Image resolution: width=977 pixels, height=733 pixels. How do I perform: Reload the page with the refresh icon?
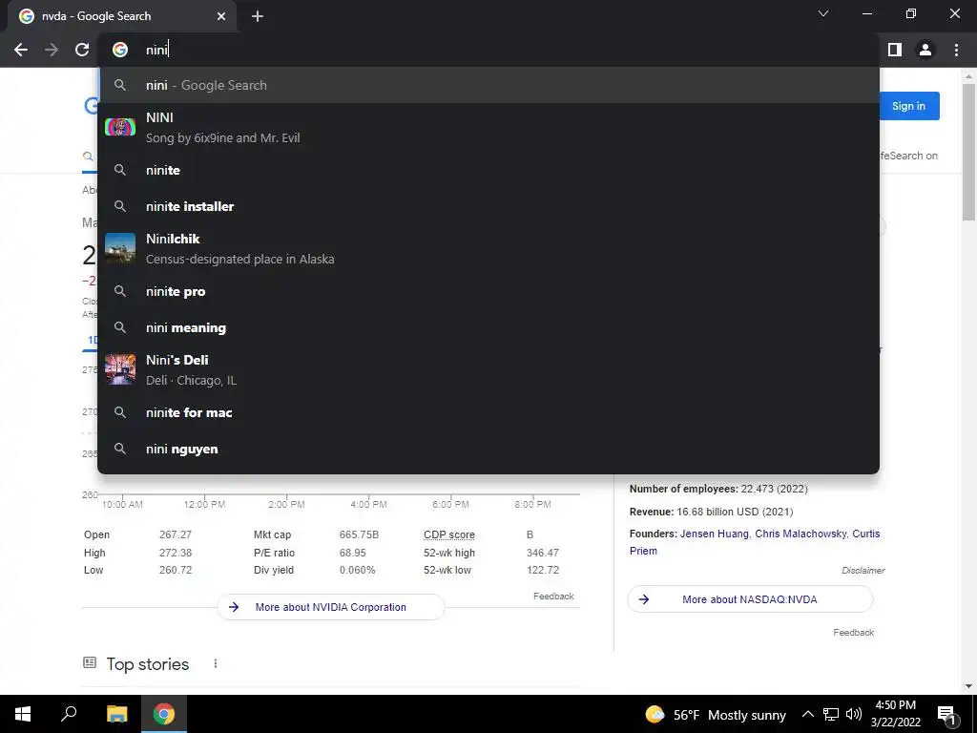82,50
